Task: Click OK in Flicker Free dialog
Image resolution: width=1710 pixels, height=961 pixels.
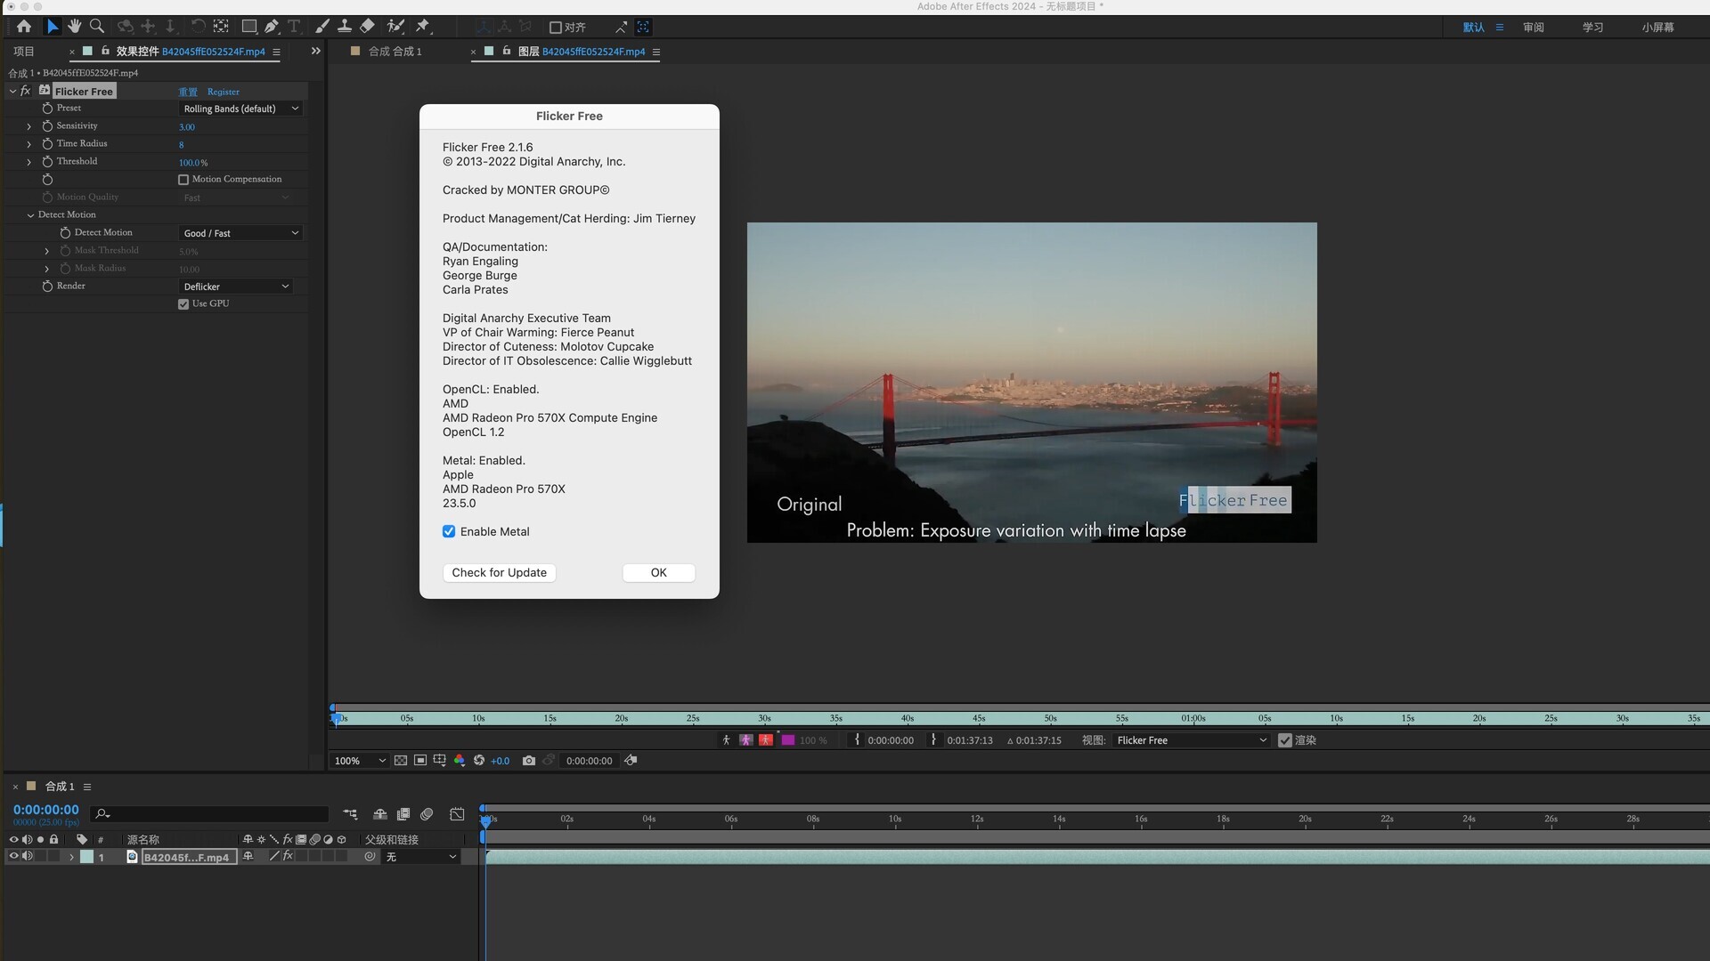Action: [x=658, y=572]
